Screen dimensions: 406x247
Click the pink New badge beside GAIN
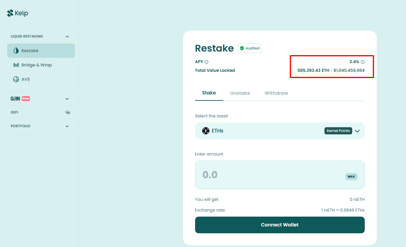click(x=26, y=99)
